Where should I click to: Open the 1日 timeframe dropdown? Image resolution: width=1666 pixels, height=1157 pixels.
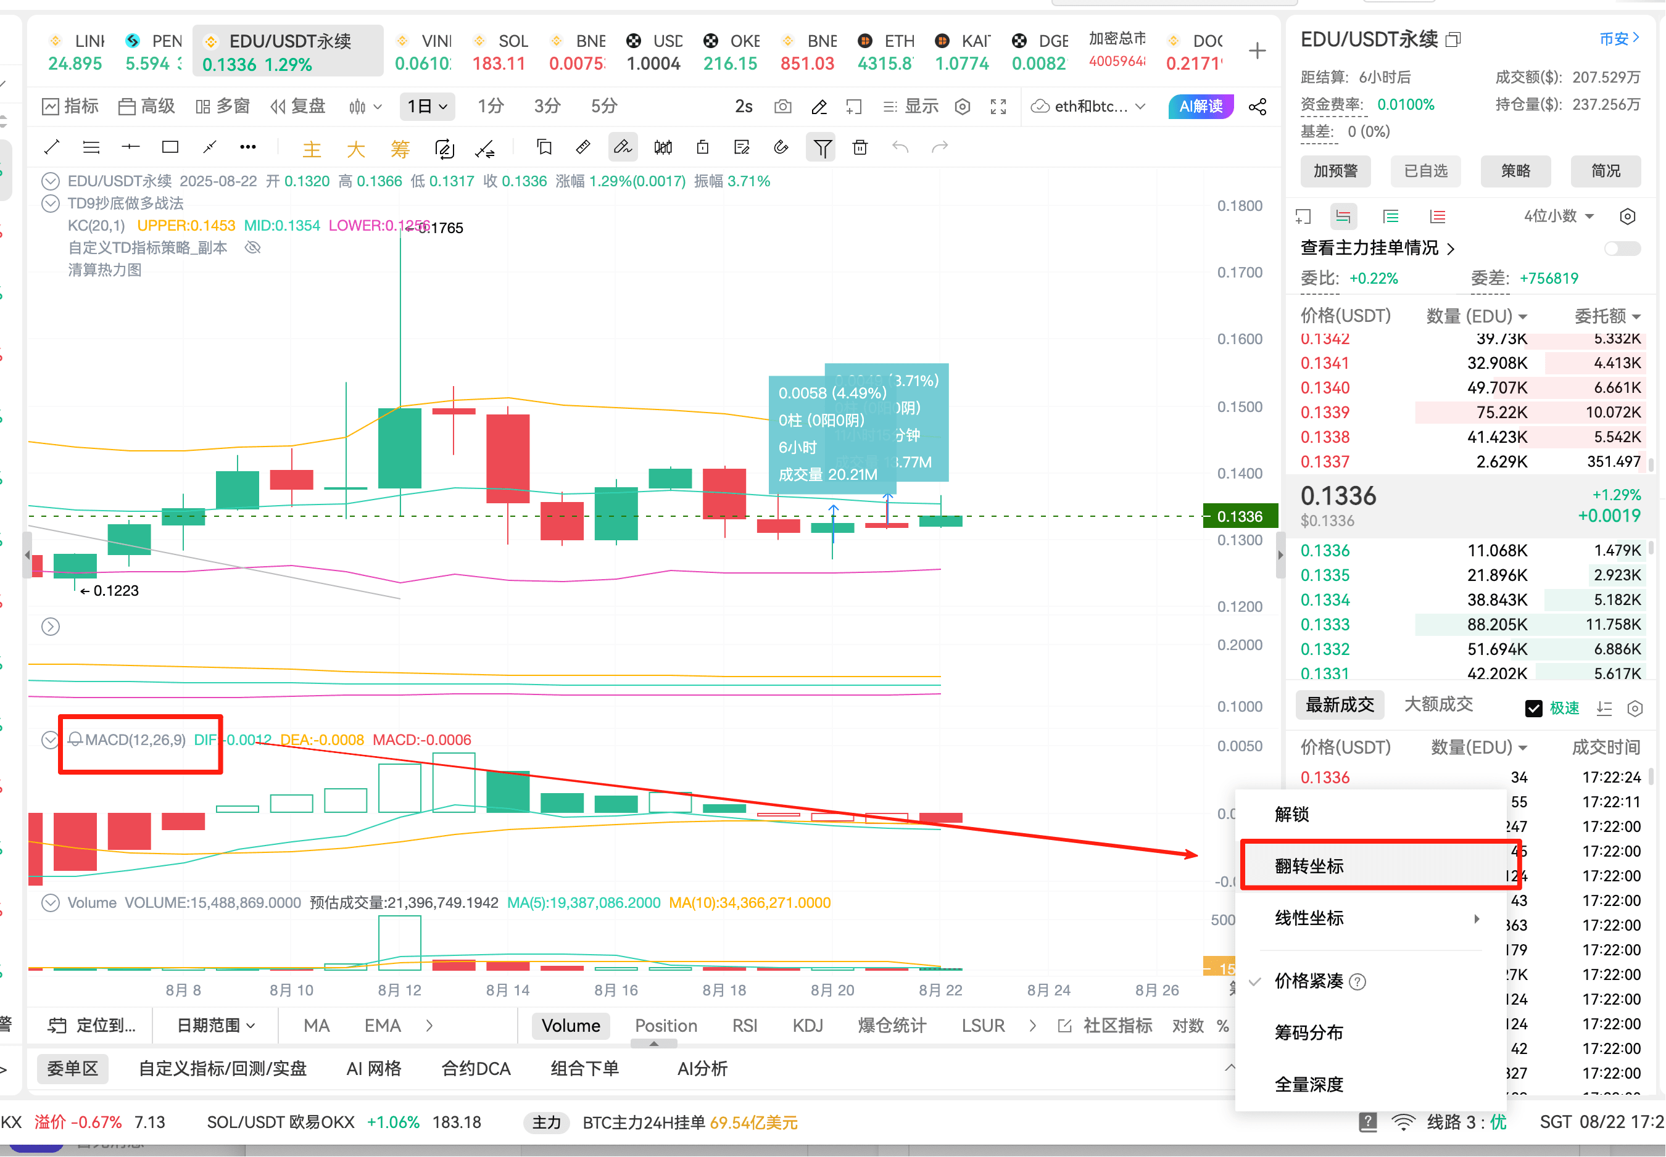(x=427, y=107)
